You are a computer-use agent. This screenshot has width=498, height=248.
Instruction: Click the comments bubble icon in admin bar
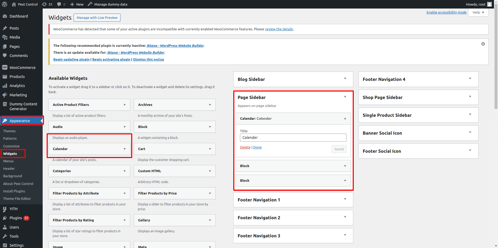(x=59, y=4)
